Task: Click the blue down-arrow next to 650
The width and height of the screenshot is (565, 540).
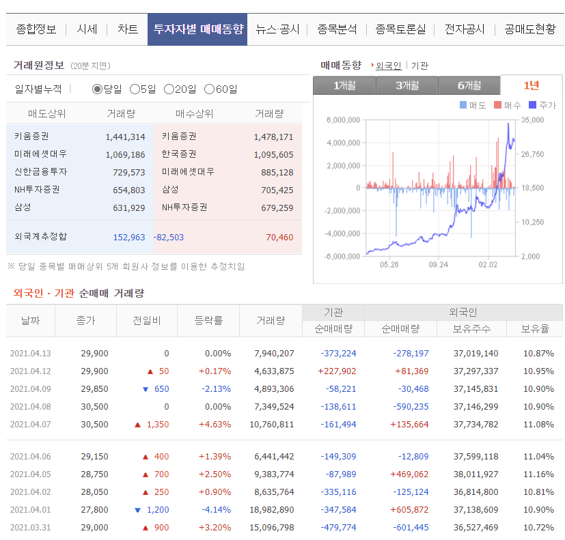Action: click(146, 389)
